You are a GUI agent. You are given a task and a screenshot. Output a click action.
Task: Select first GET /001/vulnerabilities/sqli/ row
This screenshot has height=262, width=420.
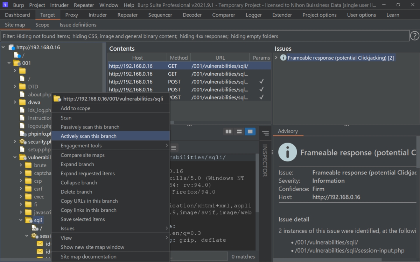189,66
